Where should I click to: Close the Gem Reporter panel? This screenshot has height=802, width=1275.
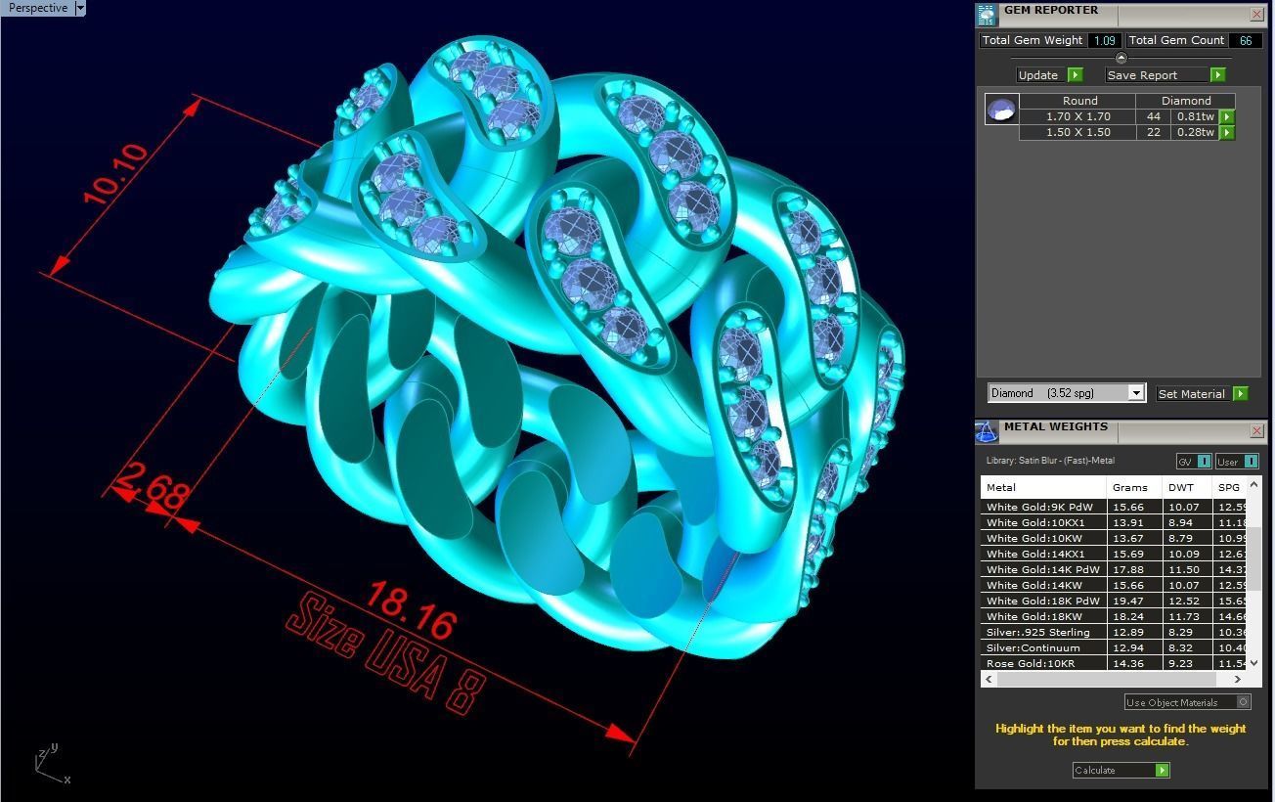point(1256,14)
